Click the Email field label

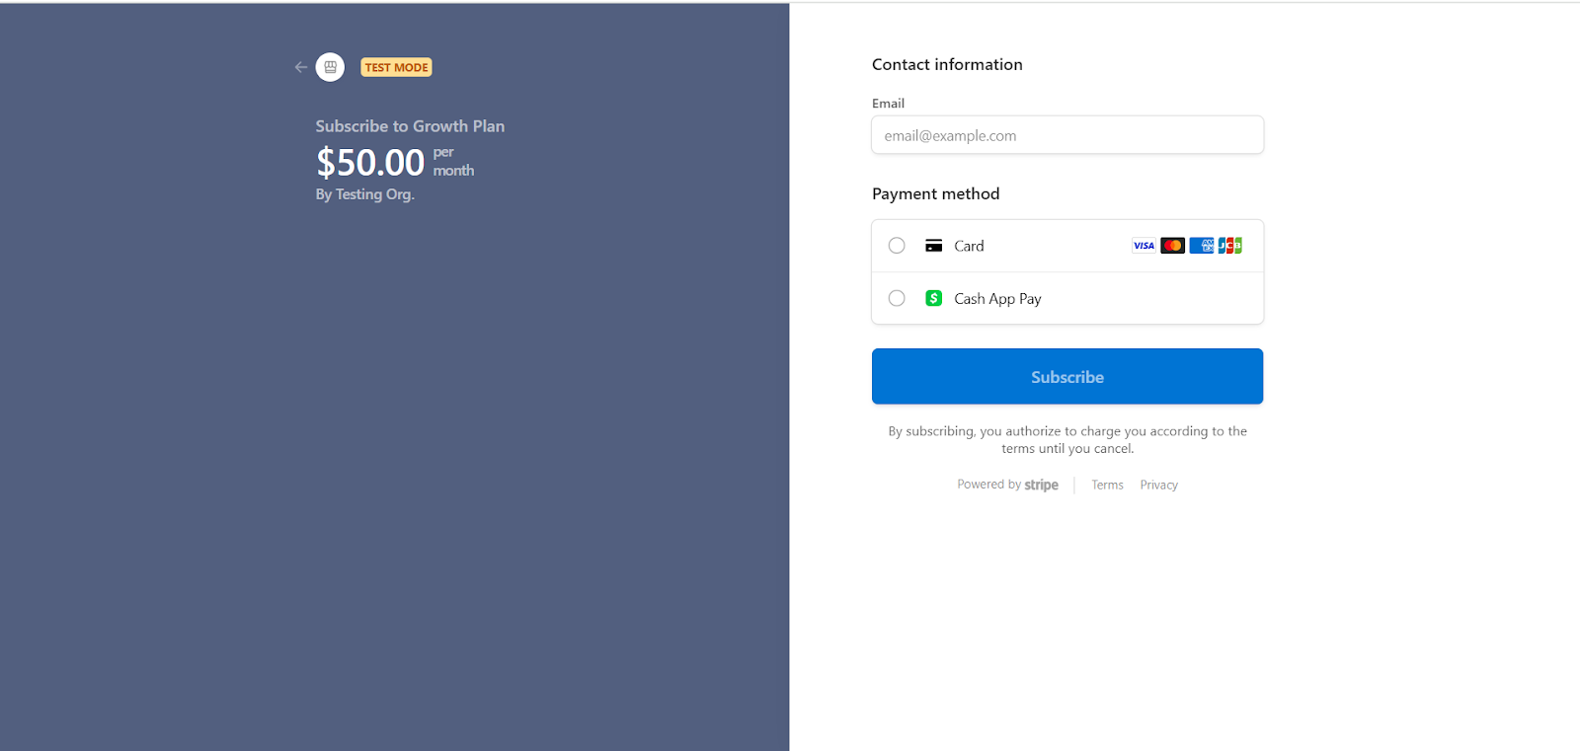click(x=888, y=104)
